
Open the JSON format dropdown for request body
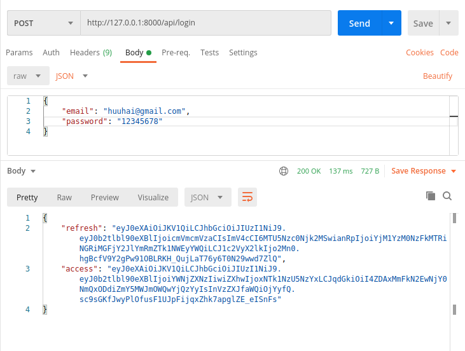click(71, 76)
